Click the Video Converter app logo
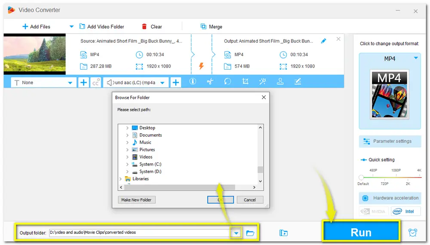This screenshot has height=245, width=430. (11, 10)
